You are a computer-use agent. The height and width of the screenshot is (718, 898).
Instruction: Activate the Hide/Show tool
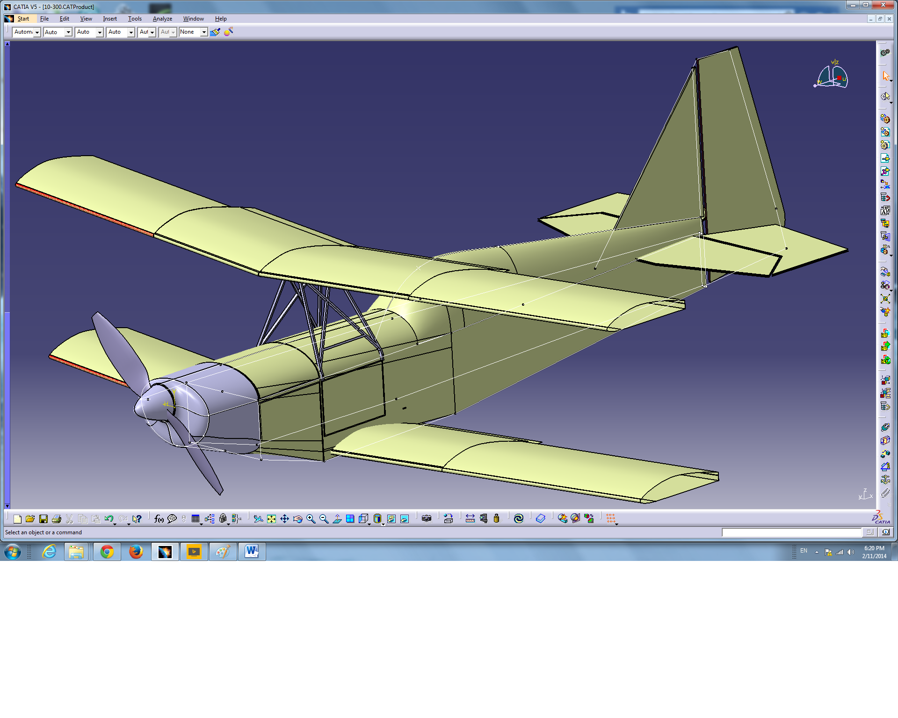pos(391,518)
